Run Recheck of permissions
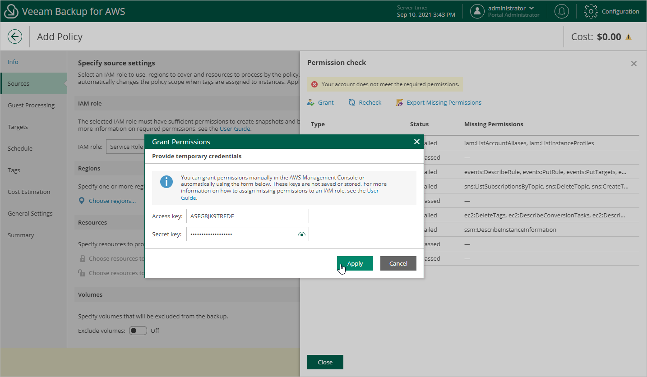Image resolution: width=647 pixels, height=377 pixels. point(370,102)
